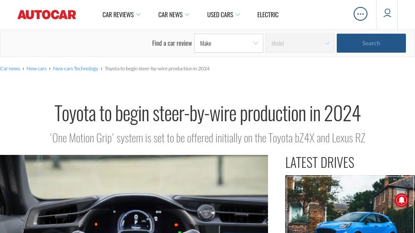
Task: Click the Find a car review label
Action: (x=172, y=43)
